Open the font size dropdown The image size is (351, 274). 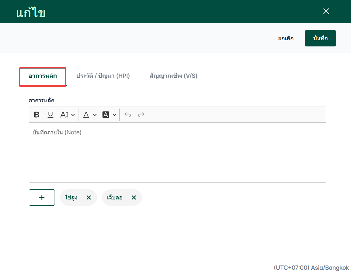pos(67,115)
